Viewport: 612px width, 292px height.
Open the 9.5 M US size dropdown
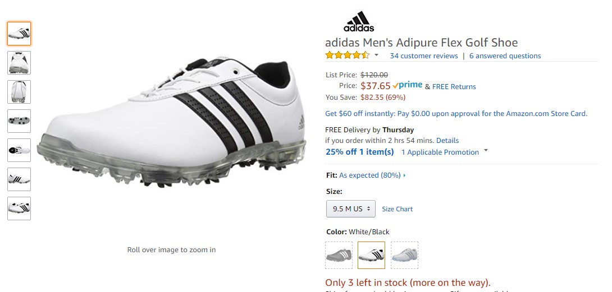(351, 208)
